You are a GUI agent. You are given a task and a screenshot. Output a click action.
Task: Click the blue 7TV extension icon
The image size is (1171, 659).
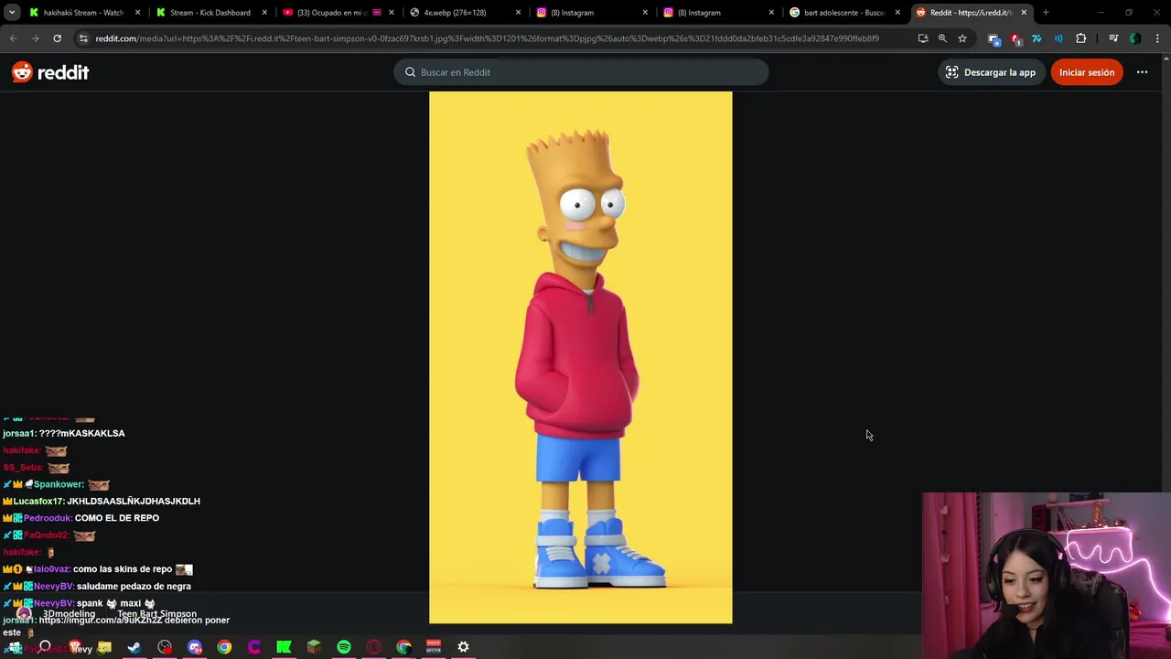point(1037,38)
